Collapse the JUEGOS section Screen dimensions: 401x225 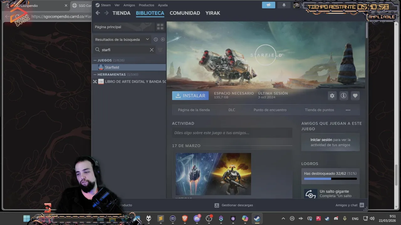pos(95,60)
